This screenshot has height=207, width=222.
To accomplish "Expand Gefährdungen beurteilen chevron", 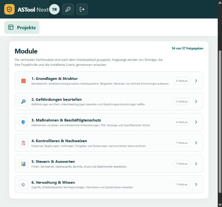I will [x=196, y=102].
